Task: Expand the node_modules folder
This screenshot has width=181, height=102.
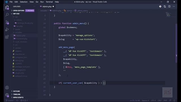Action: click(x=21, y=42)
